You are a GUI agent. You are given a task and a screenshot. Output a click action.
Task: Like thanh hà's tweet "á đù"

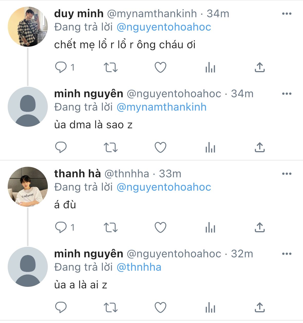160,228
